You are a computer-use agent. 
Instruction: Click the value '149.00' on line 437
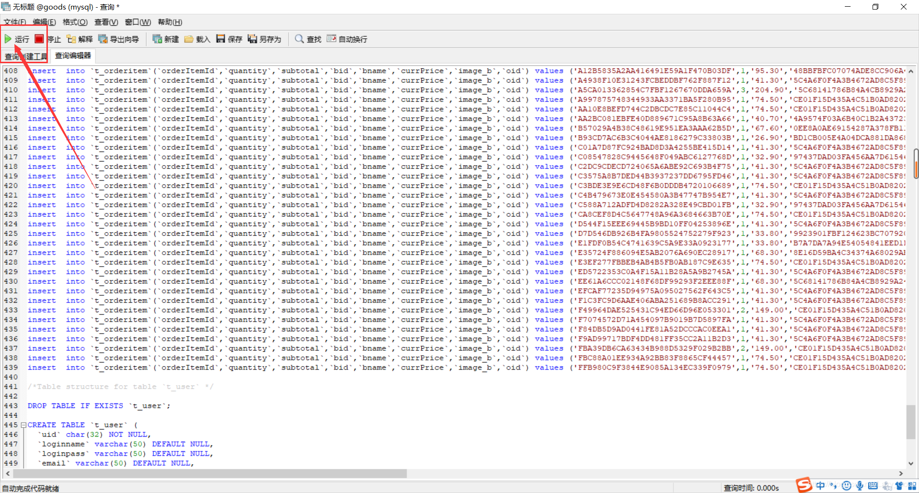tap(770, 348)
